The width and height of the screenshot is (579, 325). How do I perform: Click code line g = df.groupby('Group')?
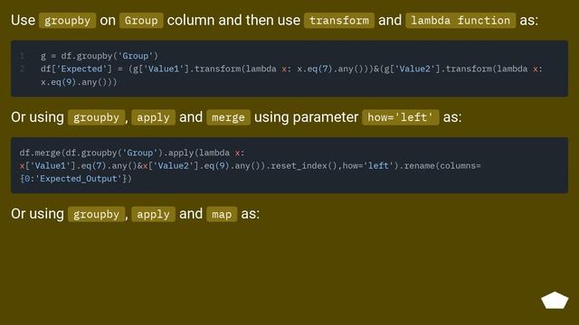coord(100,56)
